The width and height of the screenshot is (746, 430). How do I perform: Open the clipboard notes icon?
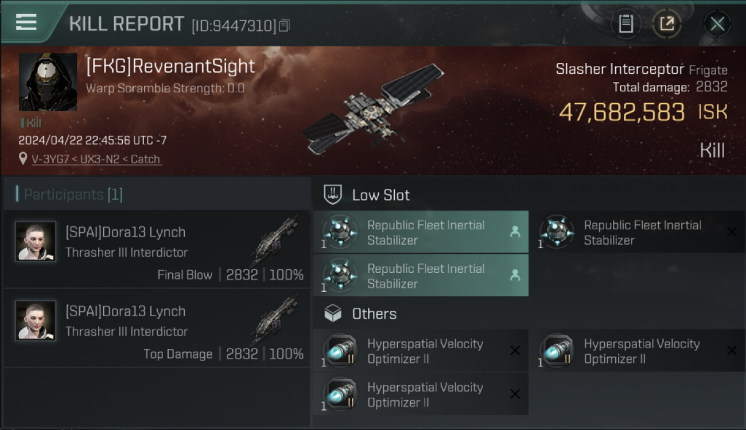[x=625, y=24]
